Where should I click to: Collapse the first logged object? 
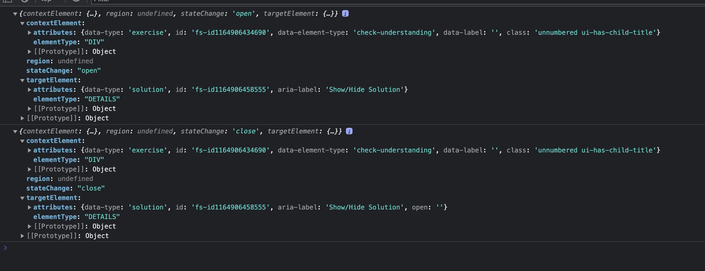(15, 14)
